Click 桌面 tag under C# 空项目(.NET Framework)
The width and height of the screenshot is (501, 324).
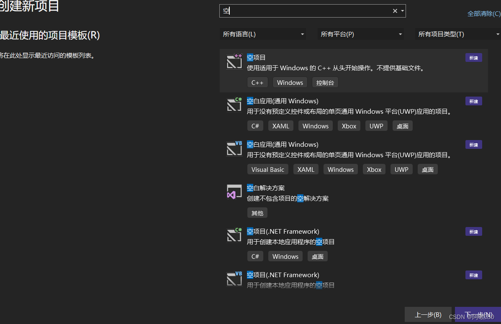[318, 256]
